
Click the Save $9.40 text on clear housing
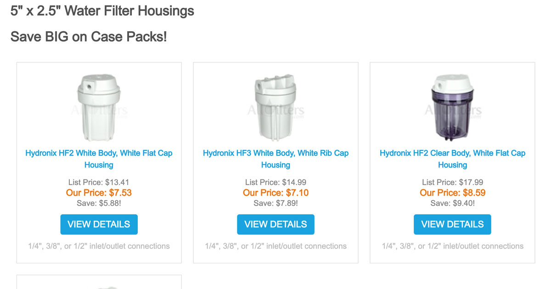tap(452, 203)
